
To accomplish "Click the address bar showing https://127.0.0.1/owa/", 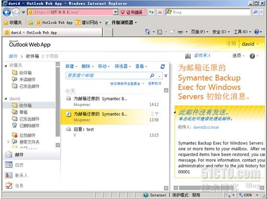I will 70,12.
